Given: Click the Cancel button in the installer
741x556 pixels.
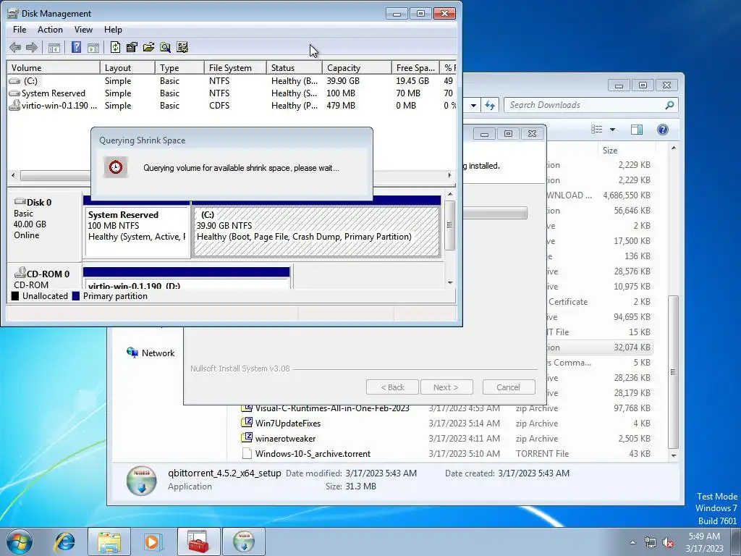Looking at the screenshot, I should click(x=509, y=387).
